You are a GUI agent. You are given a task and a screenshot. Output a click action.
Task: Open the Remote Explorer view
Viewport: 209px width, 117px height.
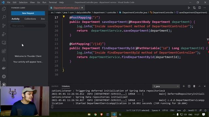(x=4, y=43)
